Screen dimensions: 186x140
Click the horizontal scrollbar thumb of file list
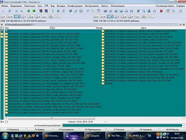tap(52, 118)
